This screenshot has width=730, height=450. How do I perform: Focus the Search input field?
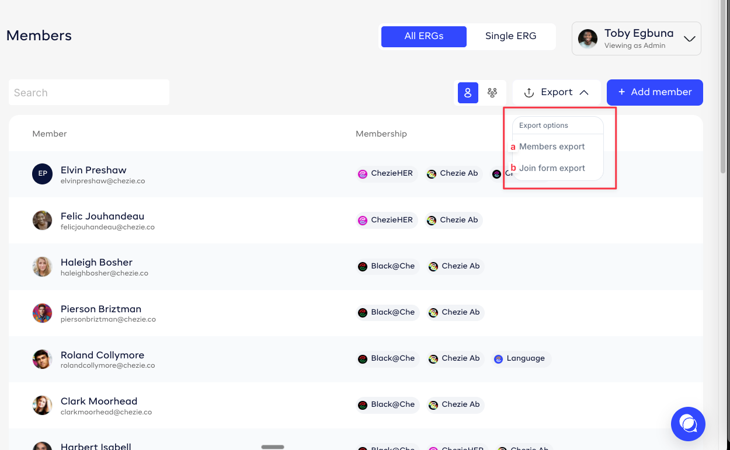[x=89, y=92]
